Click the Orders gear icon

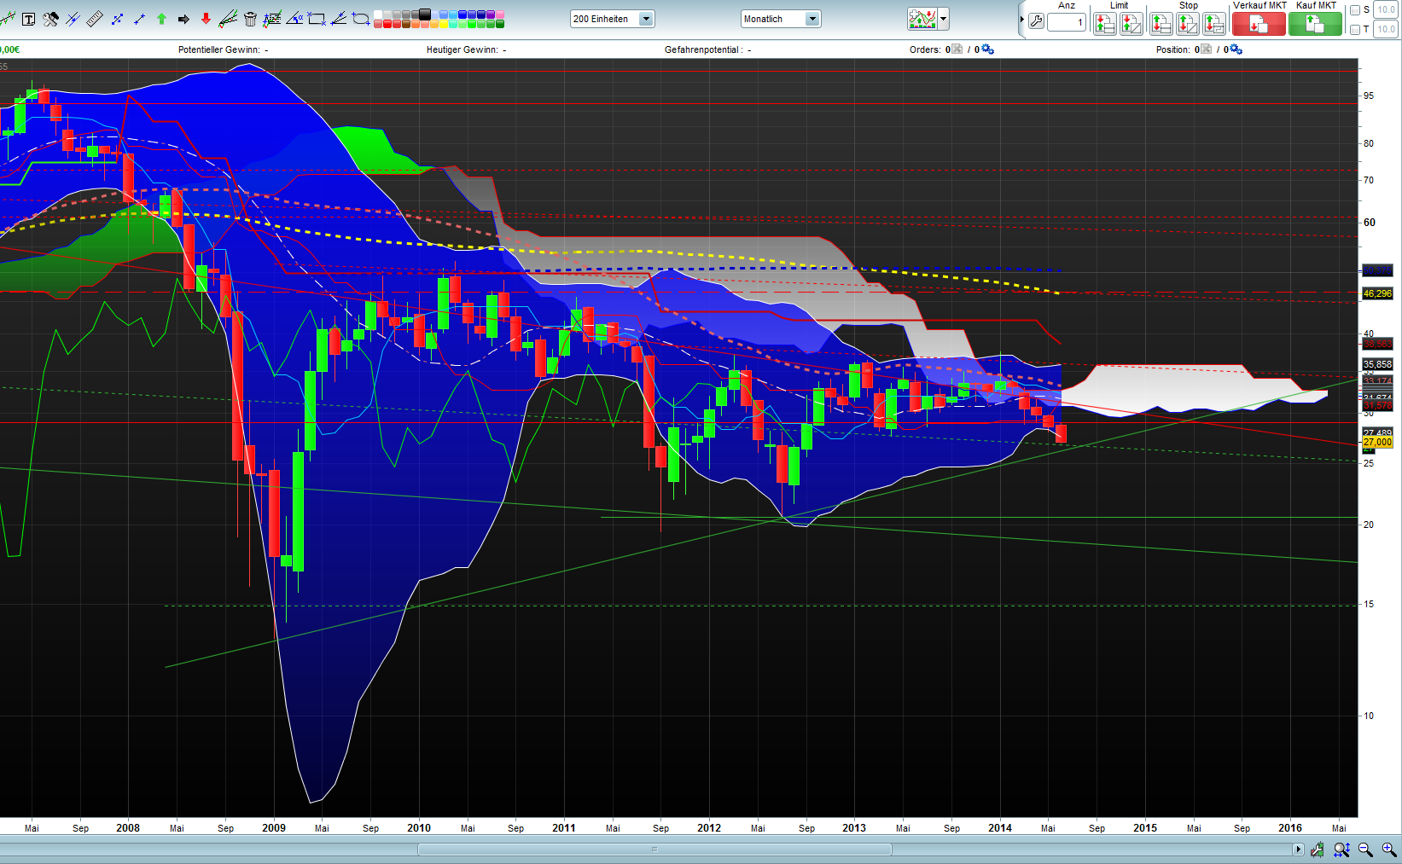[x=988, y=49]
